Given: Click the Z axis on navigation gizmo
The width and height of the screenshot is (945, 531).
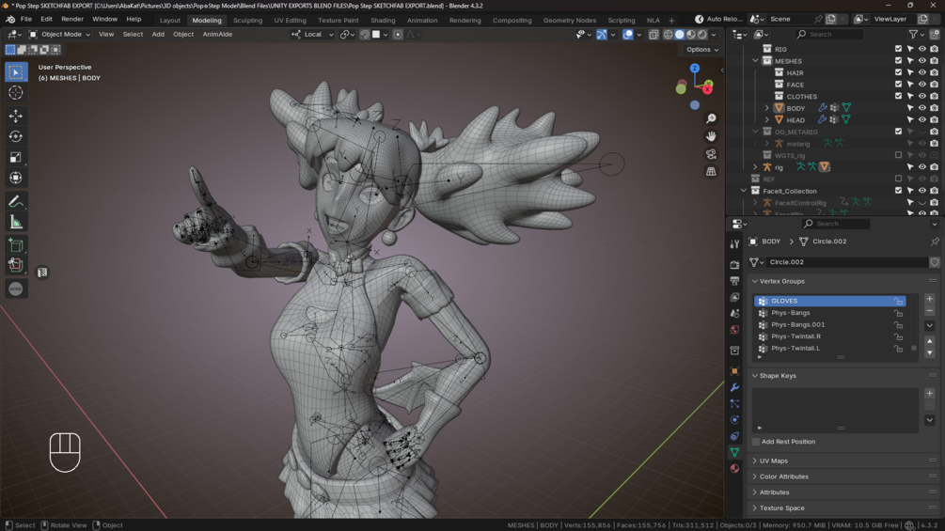Looking at the screenshot, I should (695, 68).
